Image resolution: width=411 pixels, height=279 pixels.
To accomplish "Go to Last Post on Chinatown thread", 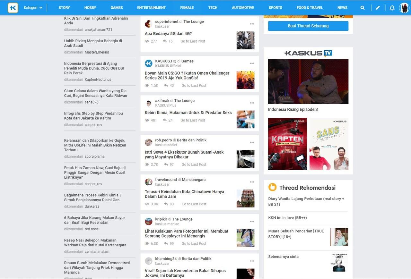I will tap(194, 204).
